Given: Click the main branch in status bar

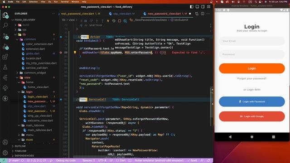Looking at the screenshot, I should (x=14, y=160).
